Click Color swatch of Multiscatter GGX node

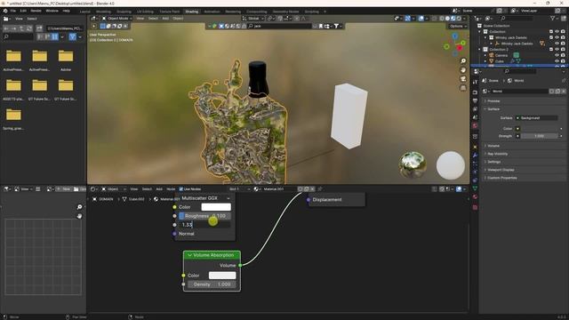[x=216, y=207]
